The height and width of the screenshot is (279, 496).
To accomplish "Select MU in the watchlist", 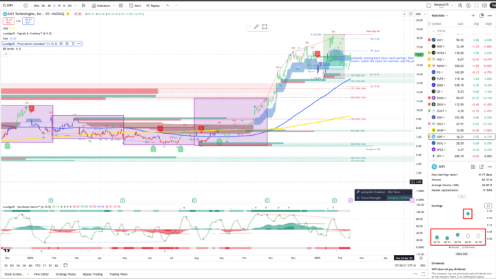I will (x=462, y=40).
